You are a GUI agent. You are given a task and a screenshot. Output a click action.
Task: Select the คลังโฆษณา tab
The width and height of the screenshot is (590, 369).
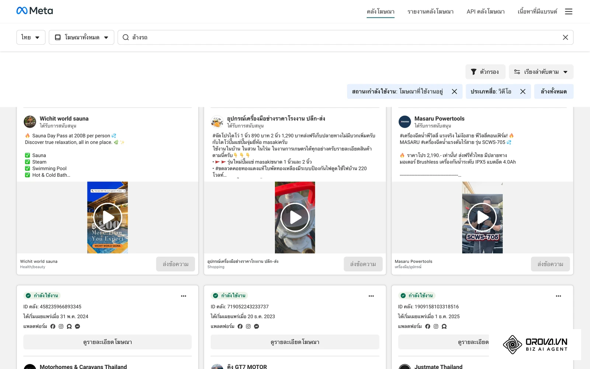(381, 11)
